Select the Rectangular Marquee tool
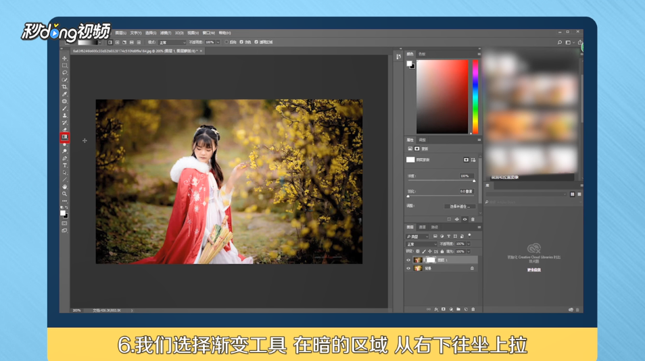Screen dimensions: 645x361 coord(65,65)
